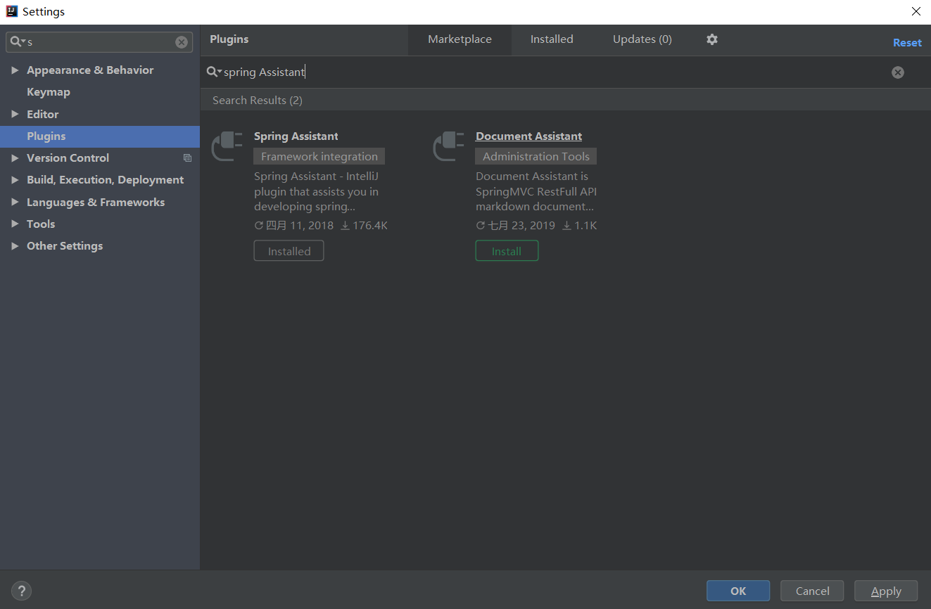The height and width of the screenshot is (609, 931).
Task: Select Appearance & Behavior tree label
Action: coord(90,70)
